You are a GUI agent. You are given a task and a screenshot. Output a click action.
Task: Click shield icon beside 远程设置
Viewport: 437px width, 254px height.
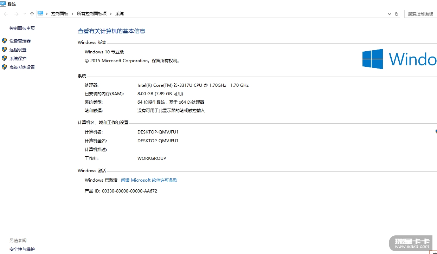4,50
